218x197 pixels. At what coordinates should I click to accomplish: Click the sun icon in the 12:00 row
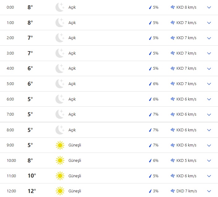60,191
